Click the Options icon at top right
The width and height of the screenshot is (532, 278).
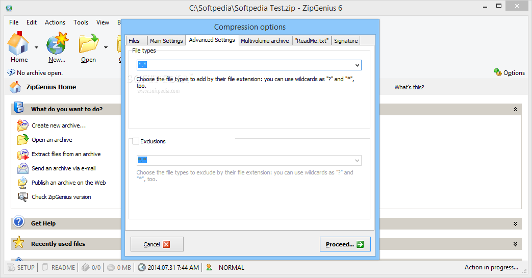click(x=498, y=72)
